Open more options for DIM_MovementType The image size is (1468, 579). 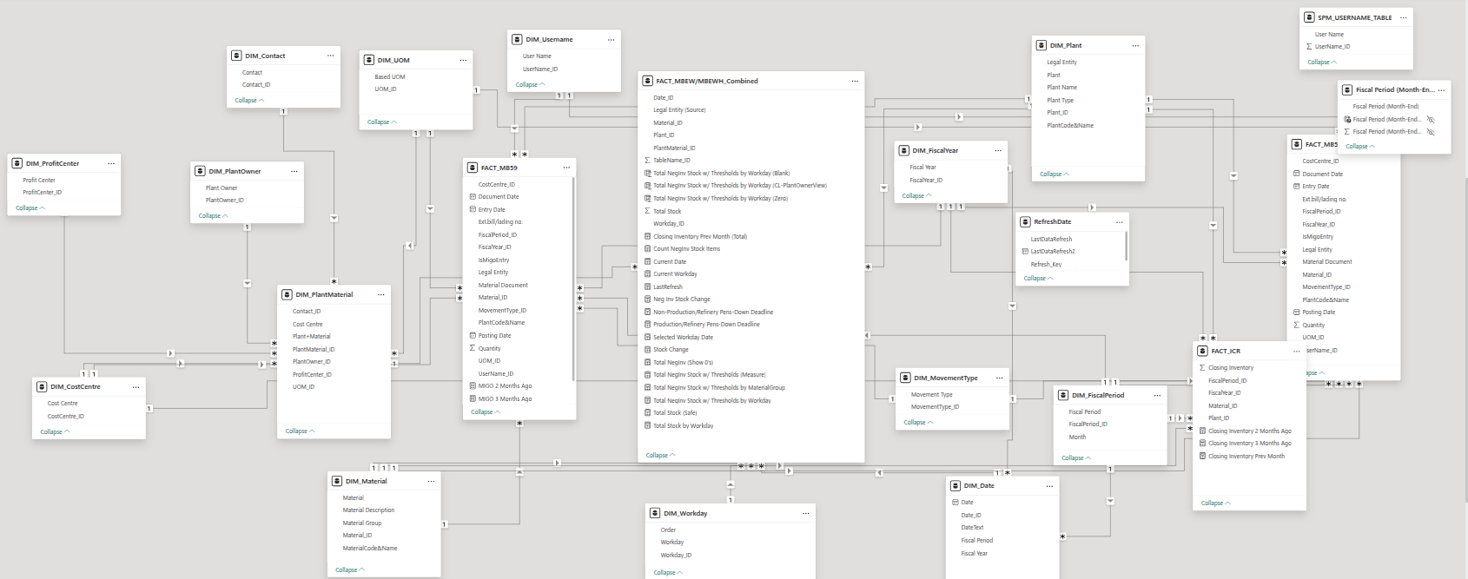pyautogui.click(x=999, y=378)
